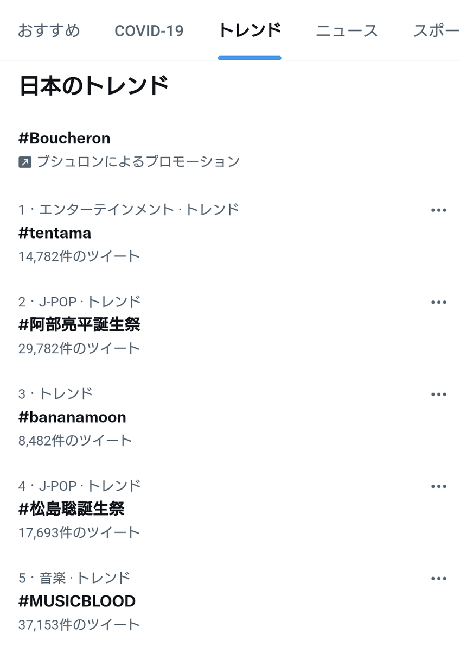Switch to the おすすめ tab
Screen dimensions: 460x652
(49, 31)
